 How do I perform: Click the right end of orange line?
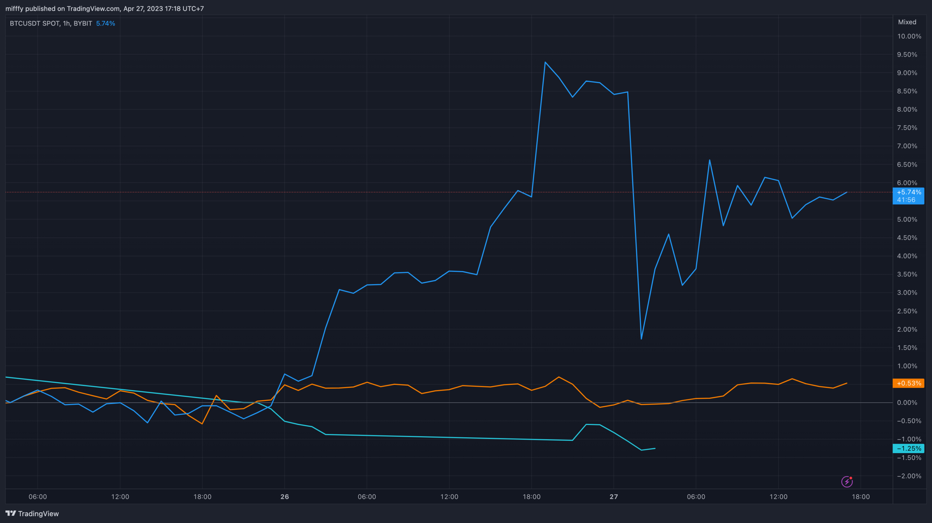point(847,383)
